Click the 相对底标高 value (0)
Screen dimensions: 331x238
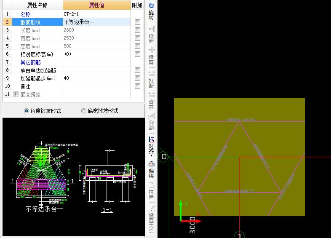(97, 54)
